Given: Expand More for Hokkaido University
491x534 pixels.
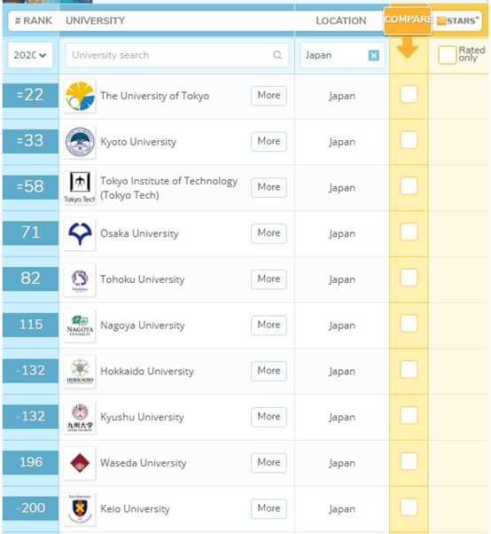Looking at the screenshot, I should coord(269,371).
